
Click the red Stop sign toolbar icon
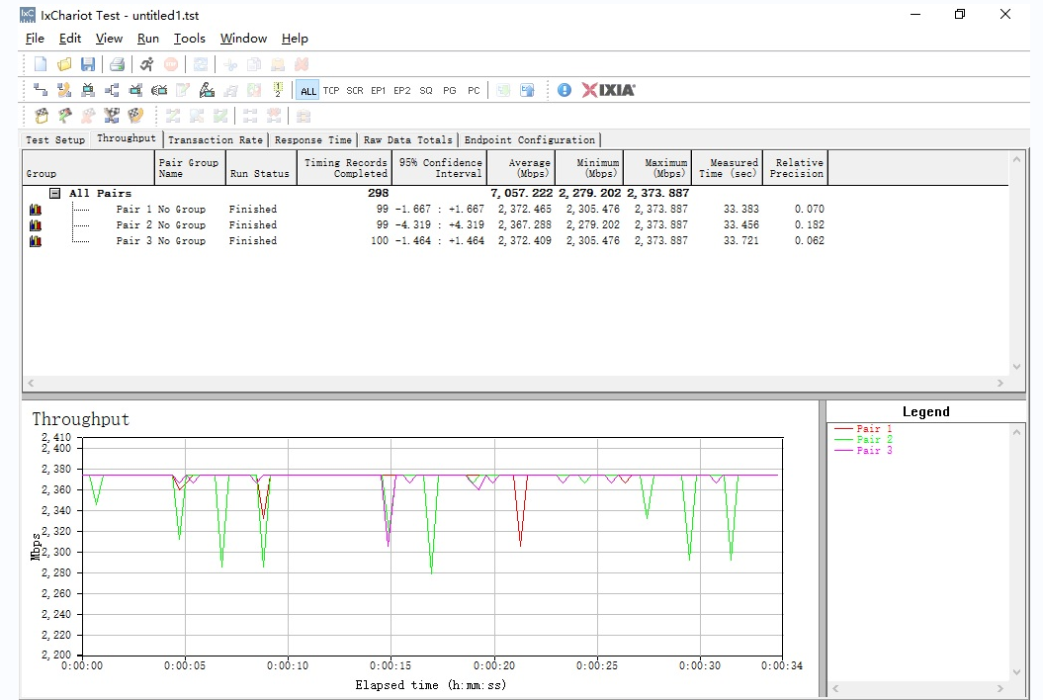tap(171, 64)
